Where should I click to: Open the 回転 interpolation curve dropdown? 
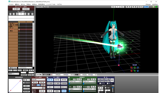coord(26,80)
